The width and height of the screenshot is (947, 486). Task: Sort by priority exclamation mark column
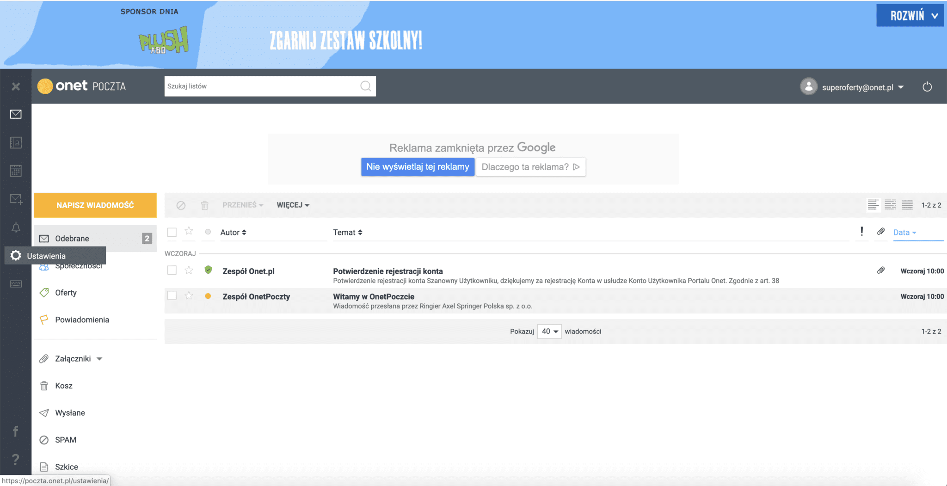(x=861, y=231)
